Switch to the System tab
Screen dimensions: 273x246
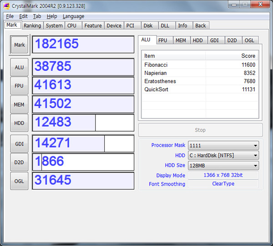54,25
